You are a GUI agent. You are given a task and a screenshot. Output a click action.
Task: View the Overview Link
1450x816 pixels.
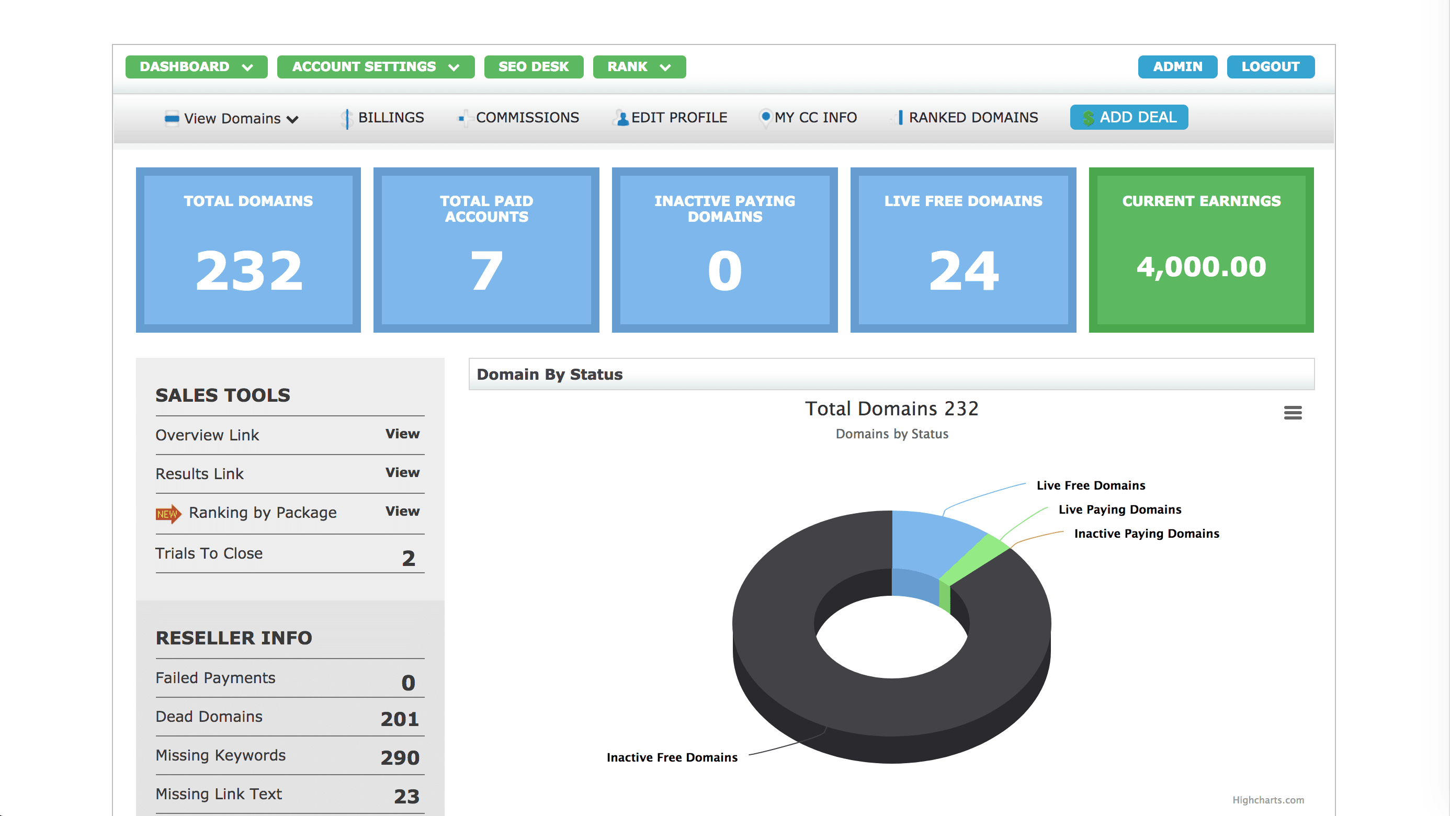(402, 434)
